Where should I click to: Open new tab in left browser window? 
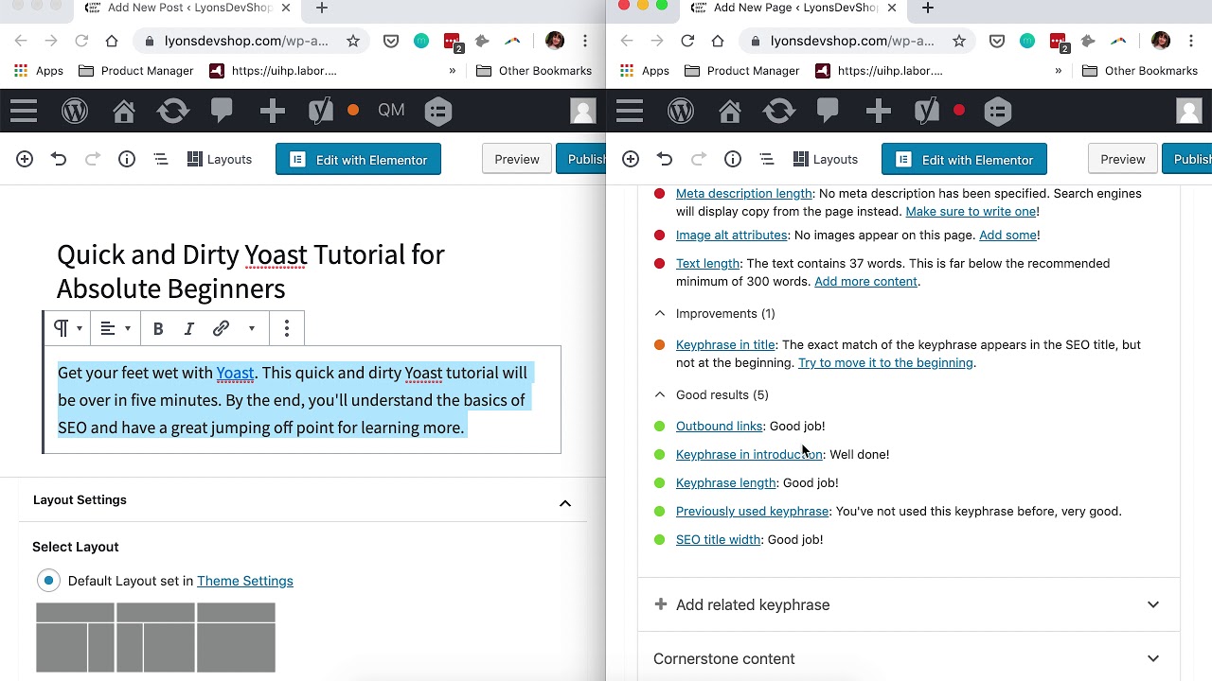[322, 8]
